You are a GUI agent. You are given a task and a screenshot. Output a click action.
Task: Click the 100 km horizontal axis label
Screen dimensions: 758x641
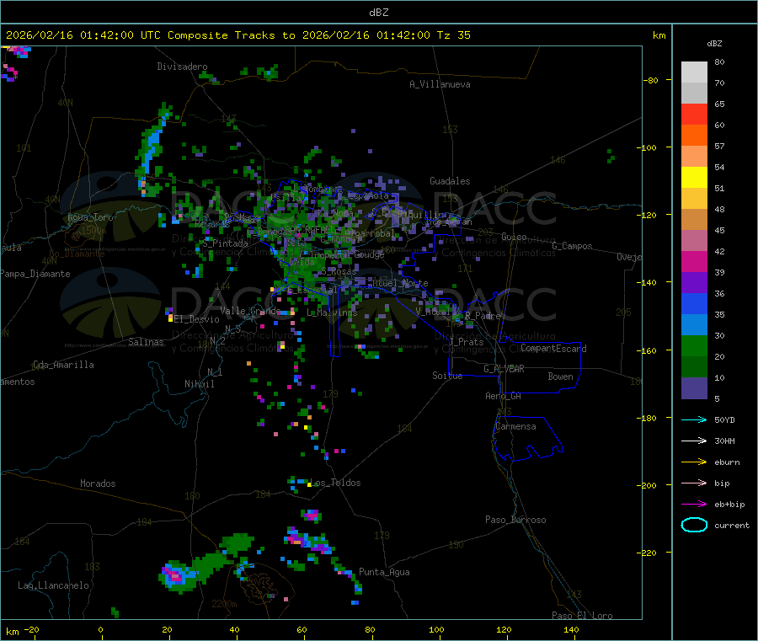click(x=436, y=629)
